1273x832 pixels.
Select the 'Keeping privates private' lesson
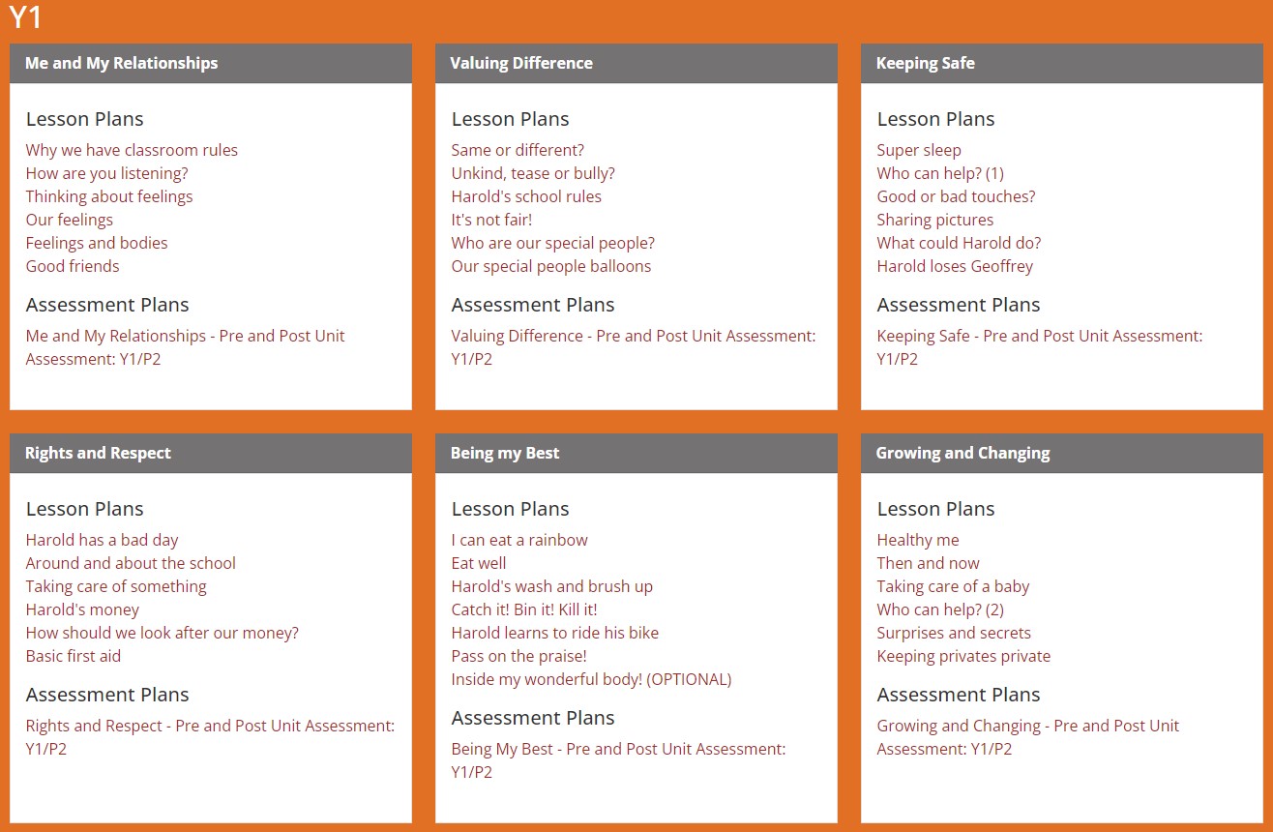click(963, 656)
